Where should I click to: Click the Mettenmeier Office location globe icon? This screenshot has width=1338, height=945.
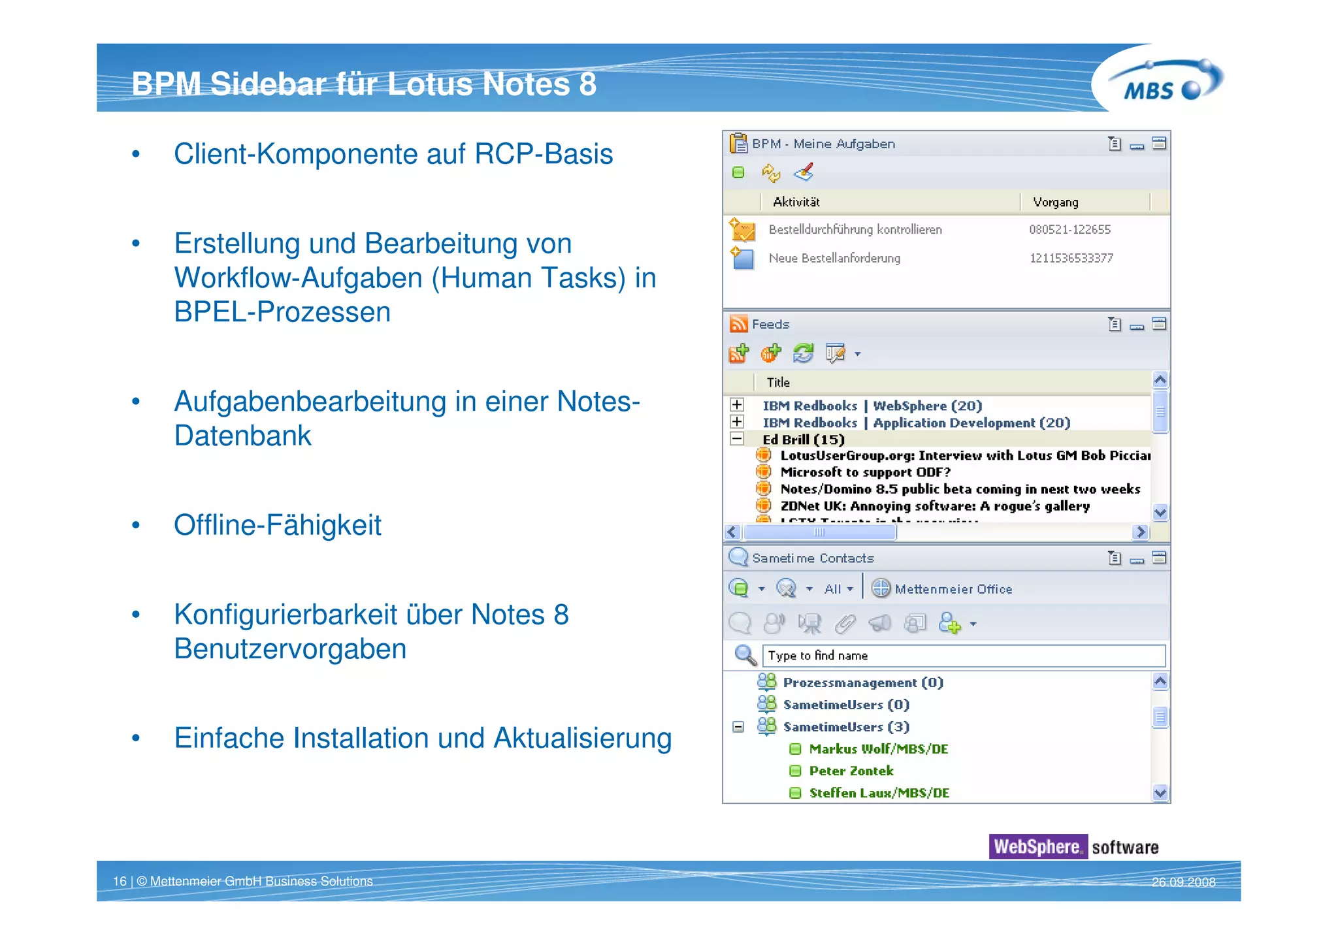[x=881, y=588]
